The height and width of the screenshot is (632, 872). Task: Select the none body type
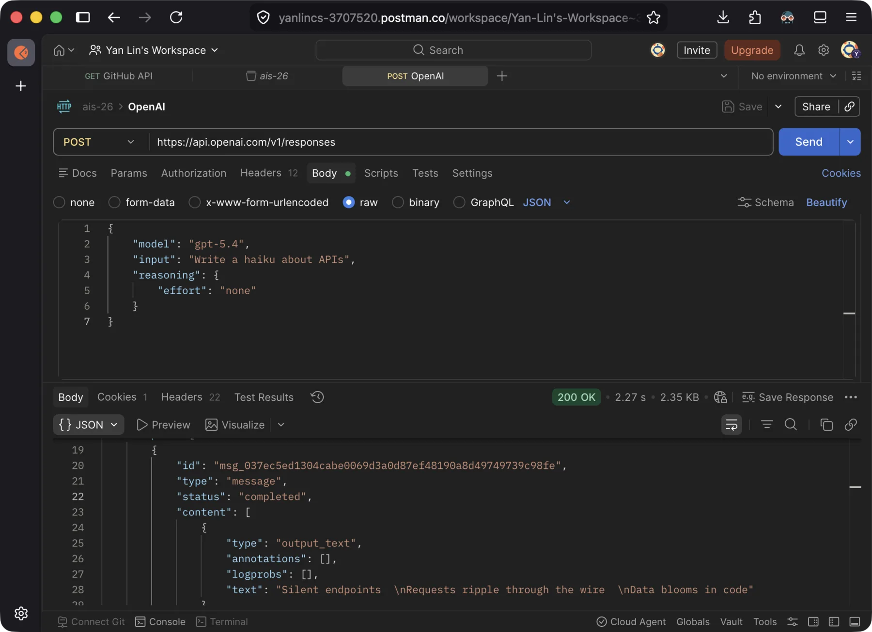[x=59, y=202]
